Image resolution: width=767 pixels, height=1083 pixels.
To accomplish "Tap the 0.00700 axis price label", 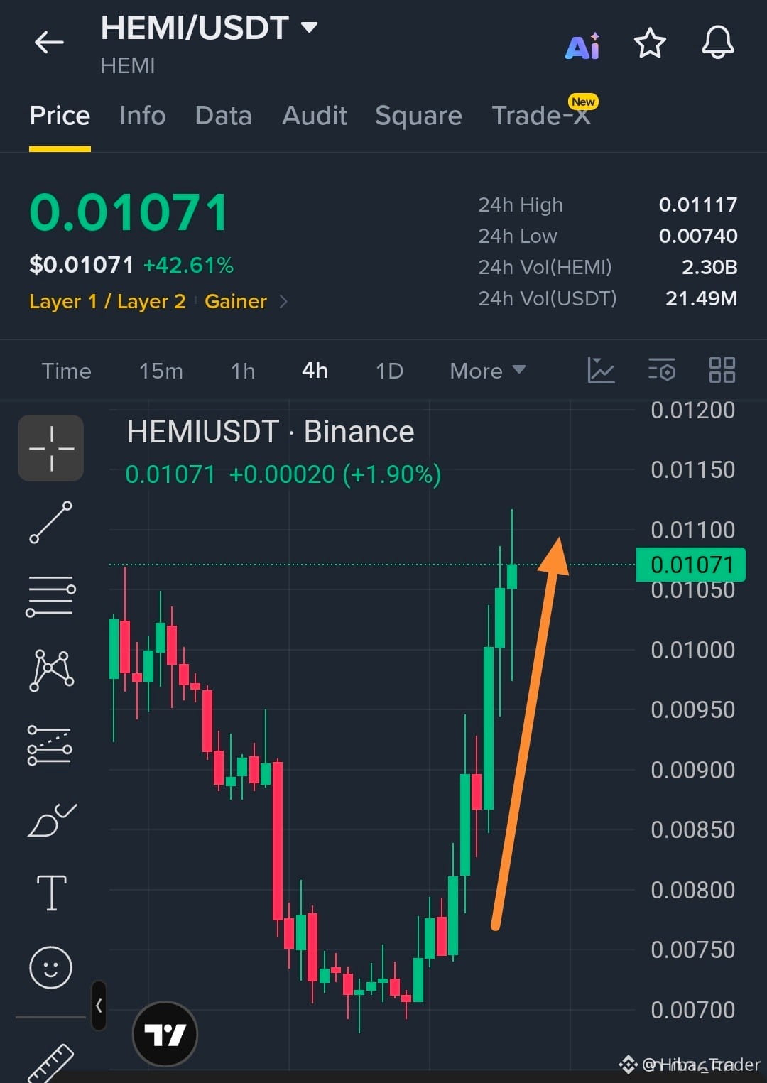I will [x=692, y=1010].
